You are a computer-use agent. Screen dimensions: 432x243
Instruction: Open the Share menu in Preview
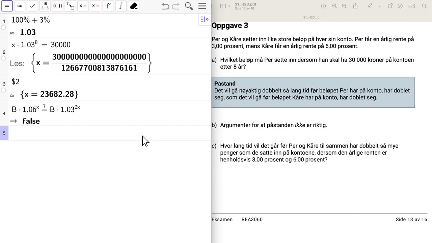click(355, 6)
